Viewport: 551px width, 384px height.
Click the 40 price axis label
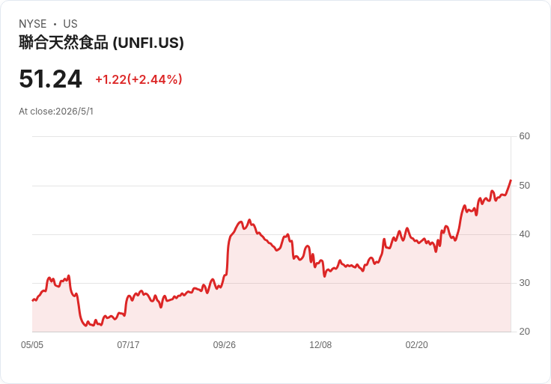(x=524, y=234)
